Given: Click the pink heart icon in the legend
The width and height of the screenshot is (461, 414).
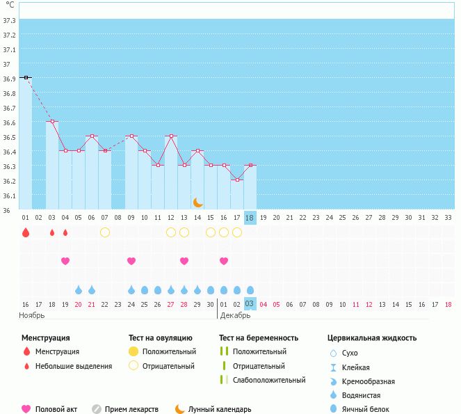Looking at the screenshot, I should click(x=26, y=409).
